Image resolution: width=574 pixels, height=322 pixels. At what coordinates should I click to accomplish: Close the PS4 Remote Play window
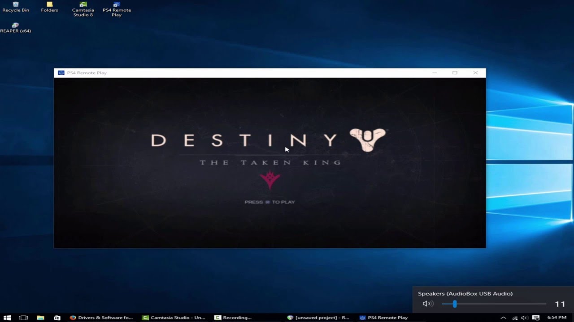point(475,72)
